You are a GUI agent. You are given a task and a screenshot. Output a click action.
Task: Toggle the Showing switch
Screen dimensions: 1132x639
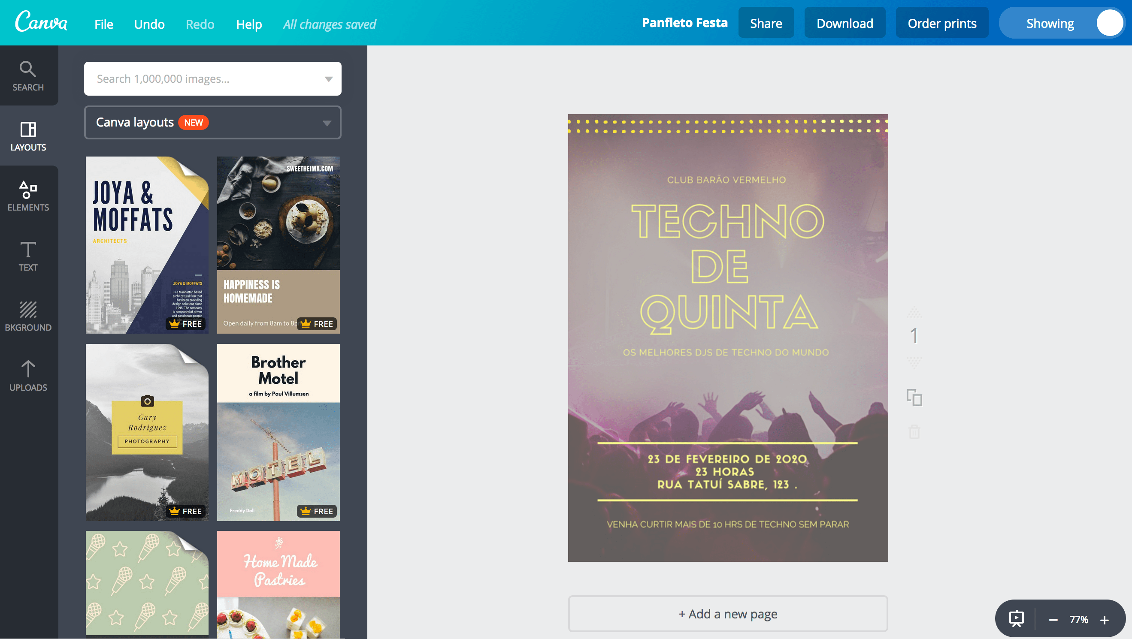point(1061,23)
